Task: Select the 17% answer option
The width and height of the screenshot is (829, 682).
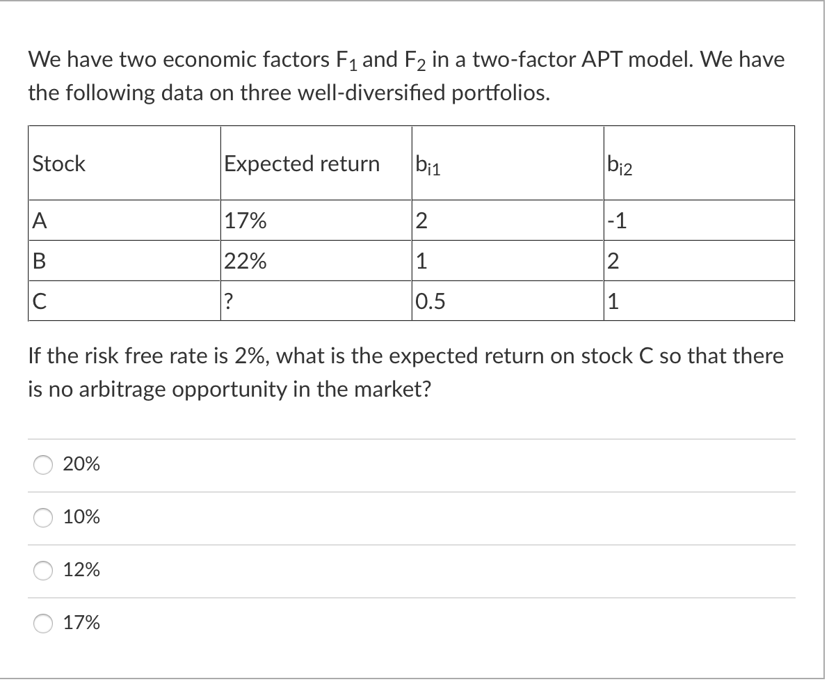Action: [x=42, y=623]
